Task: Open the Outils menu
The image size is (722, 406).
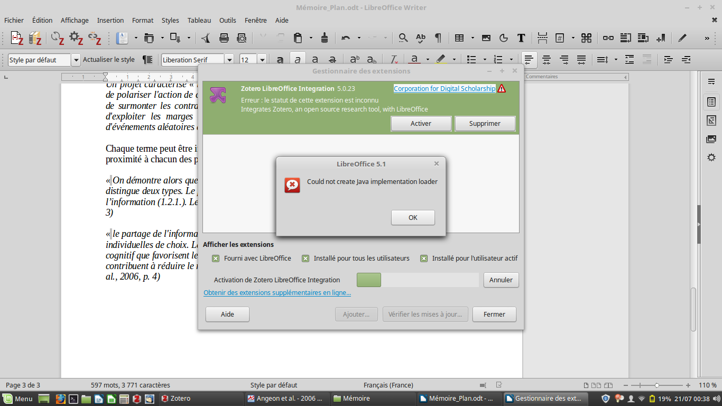Action: click(228, 20)
